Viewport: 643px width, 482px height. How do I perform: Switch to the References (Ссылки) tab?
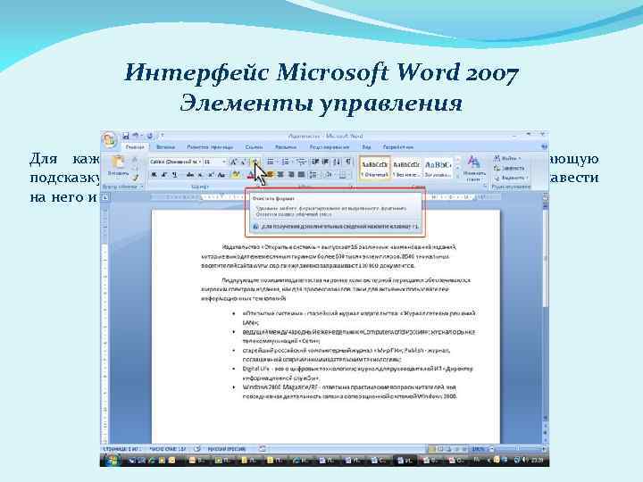coord(254,146)
